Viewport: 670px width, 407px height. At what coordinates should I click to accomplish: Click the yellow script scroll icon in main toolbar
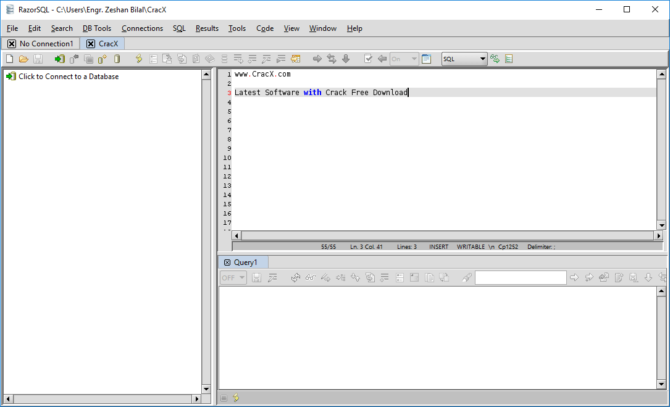tap(139, 59)
